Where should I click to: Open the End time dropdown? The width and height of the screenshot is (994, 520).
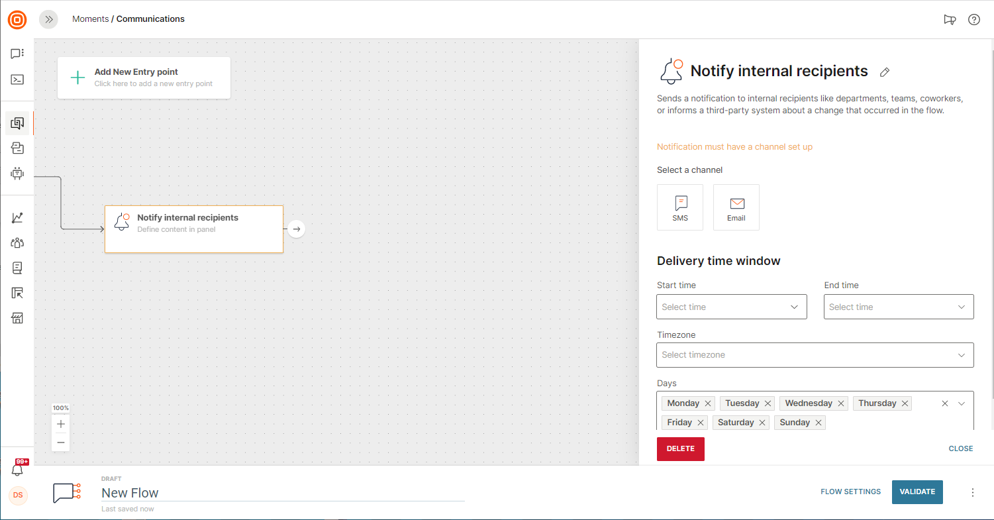coord(898,307)
